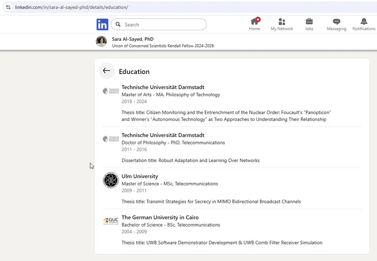Select Bachelor of Science BSc Telecommunications text

point(171,225)
